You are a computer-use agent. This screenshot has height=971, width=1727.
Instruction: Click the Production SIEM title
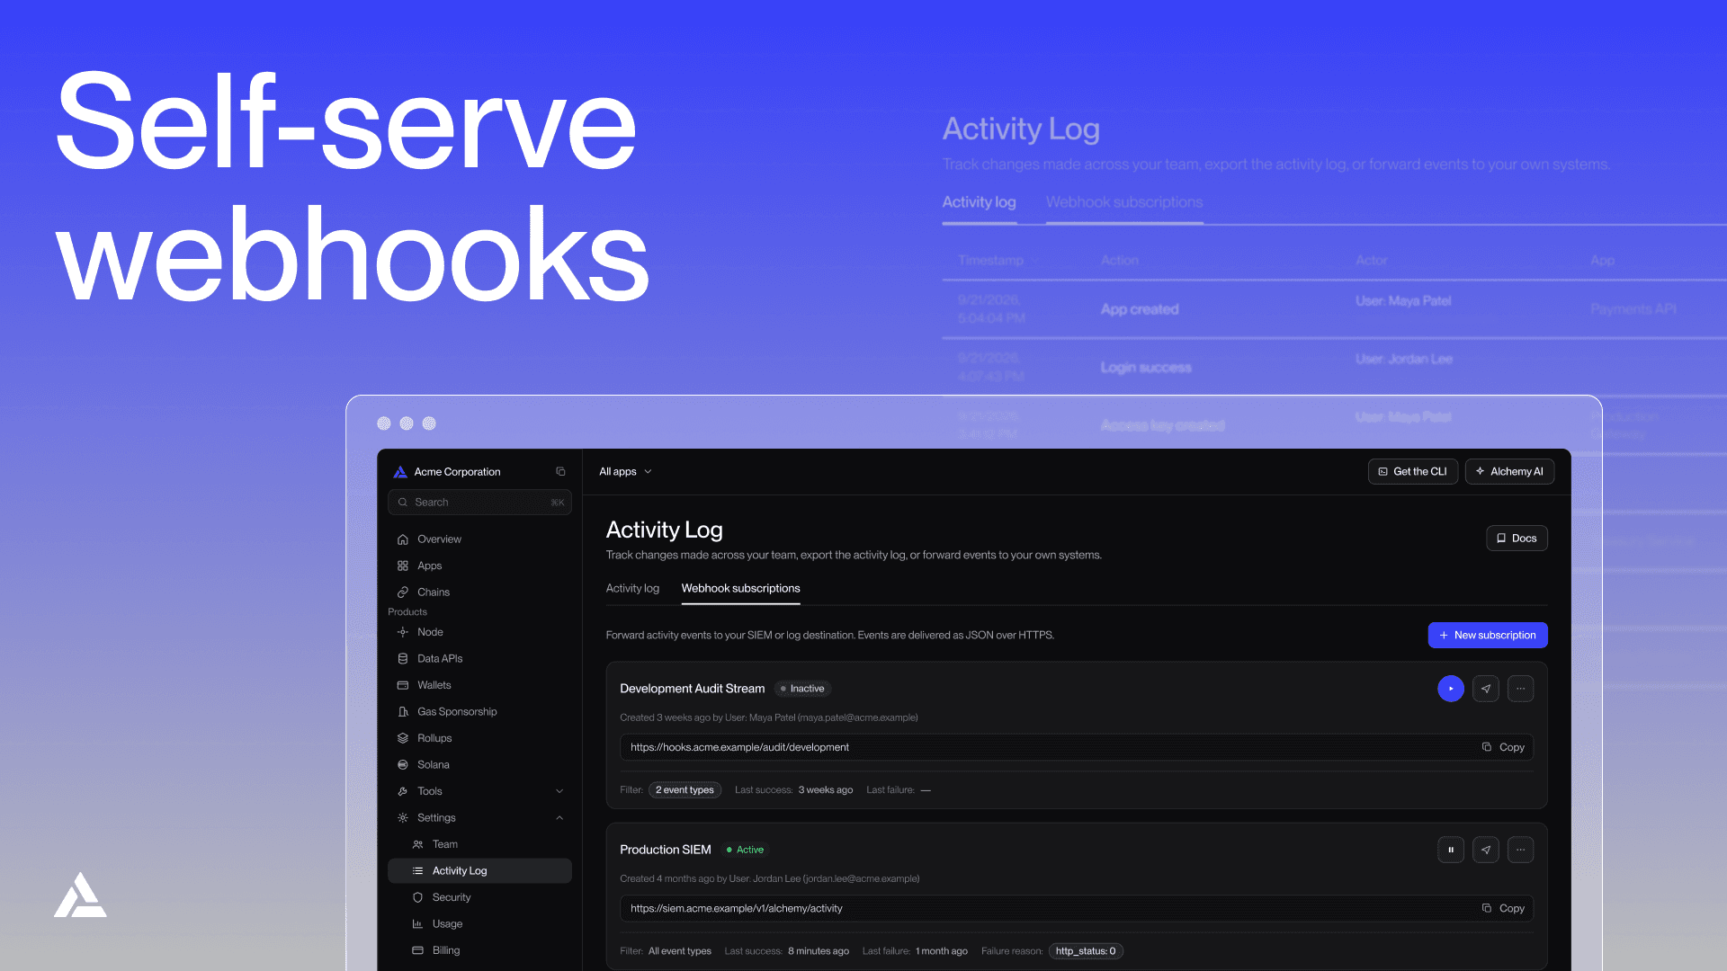pos(666,850)
